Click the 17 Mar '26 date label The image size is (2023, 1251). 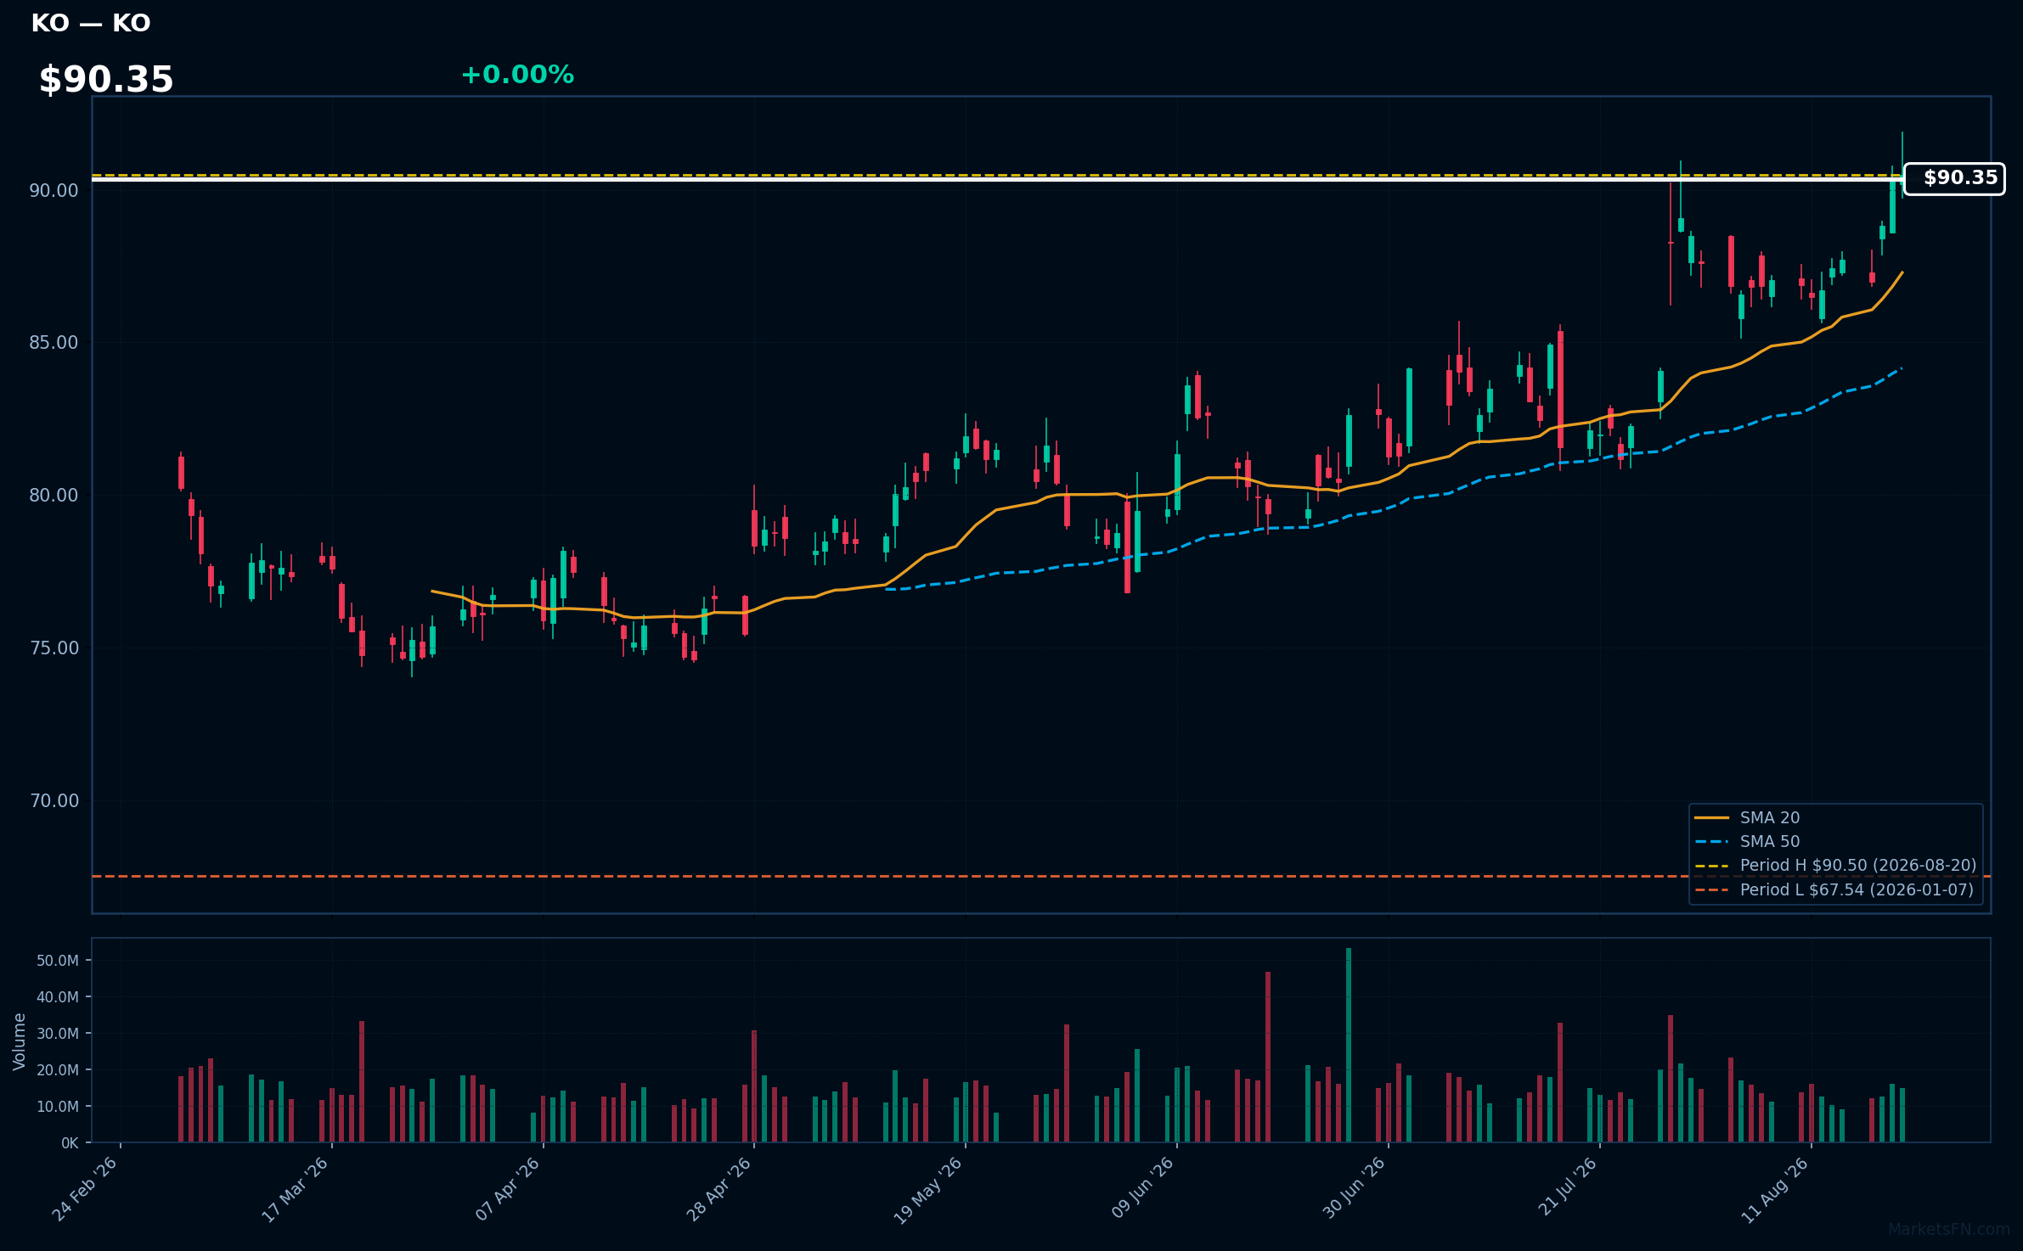pos(296,1189)
